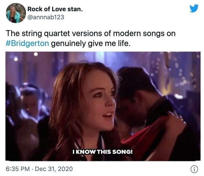Viewport: 204px width, 176px height.
Task: Open Rock of Love stan's profile picture
Action: [x=16, y=13]
